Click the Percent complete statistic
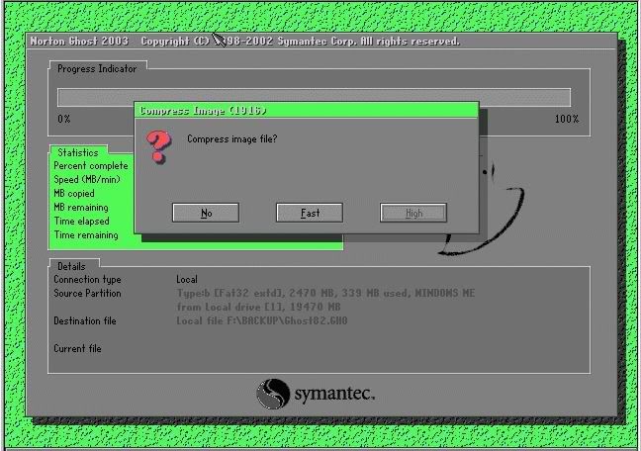Viewport: 641px width, 451px height. tap(91, 165)
